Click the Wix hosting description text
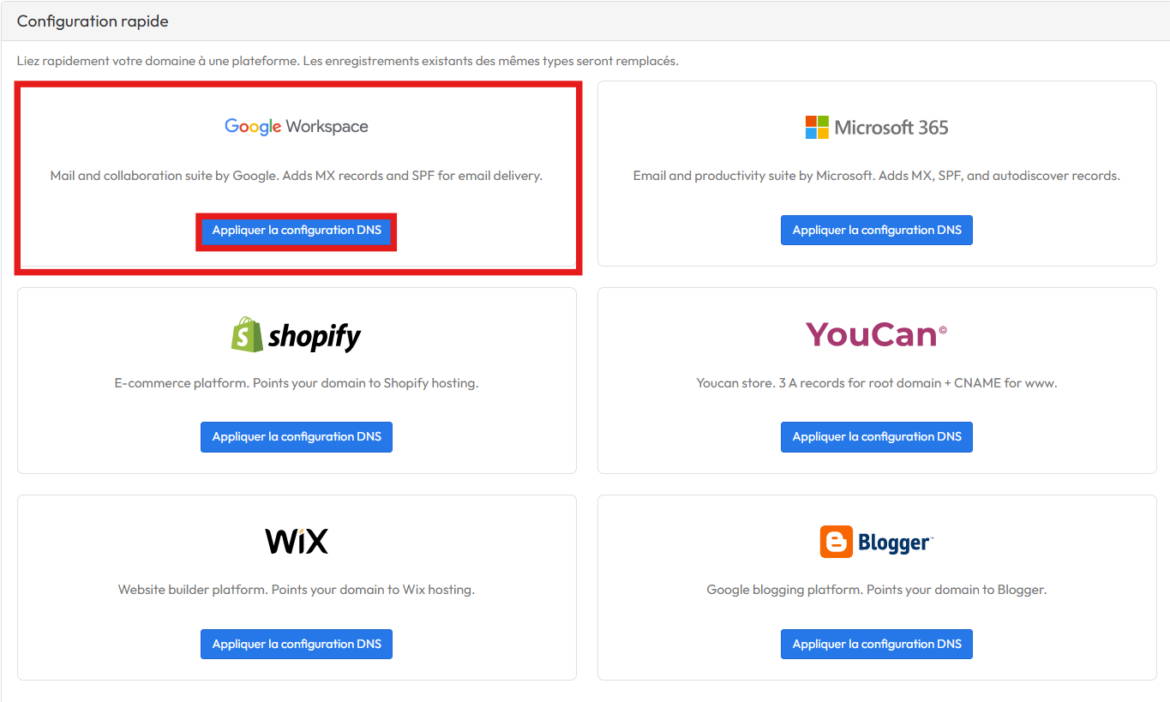The image size is (1170, 702). (297, 590)
